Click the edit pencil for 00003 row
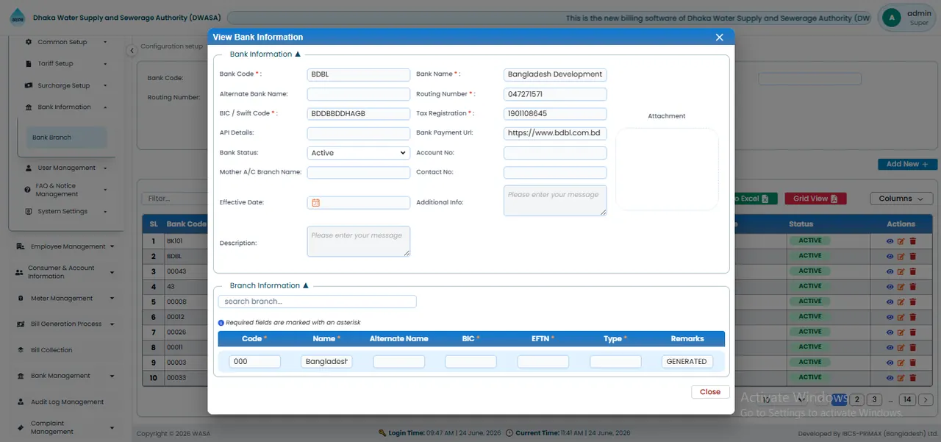 901,363
